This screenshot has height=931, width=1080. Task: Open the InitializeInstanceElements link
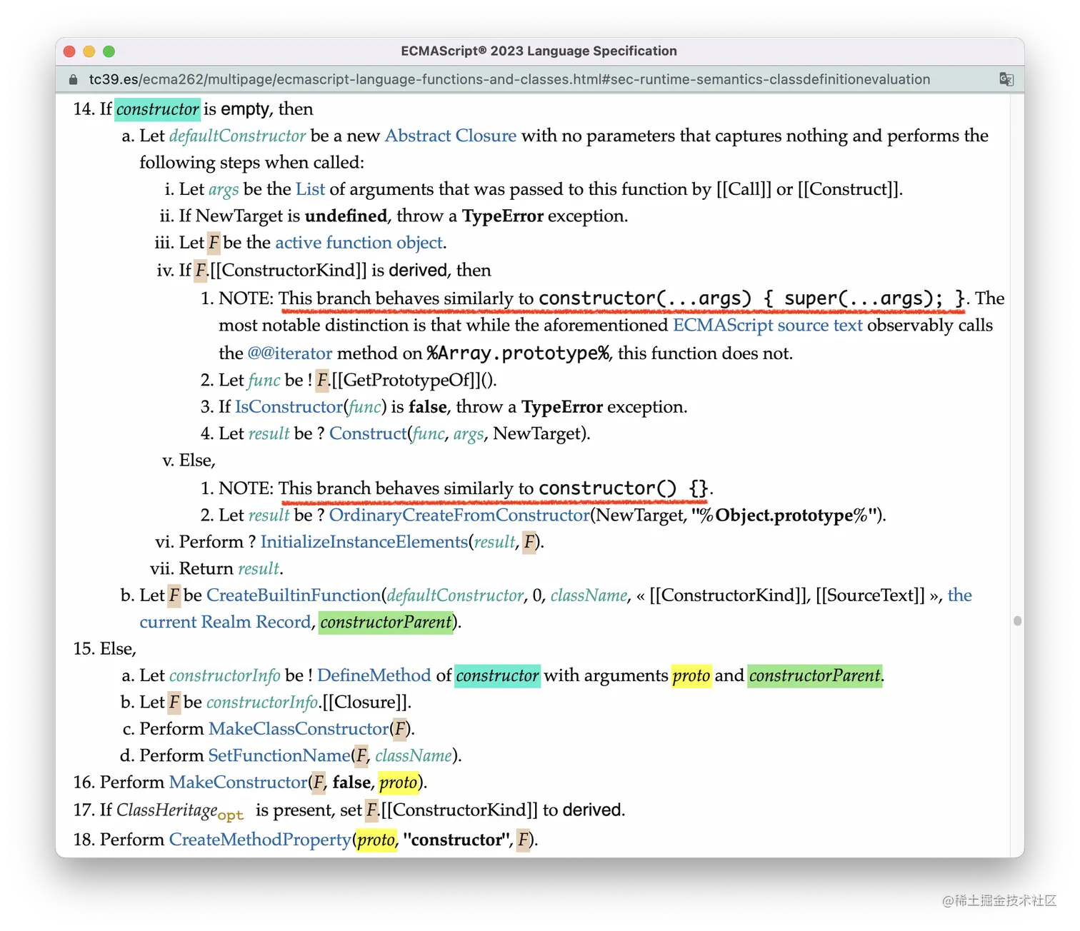point(364,542)
